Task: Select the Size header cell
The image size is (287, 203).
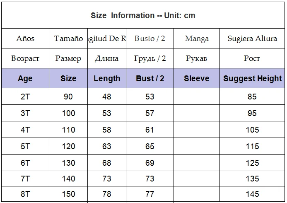Action: point(68,78)
